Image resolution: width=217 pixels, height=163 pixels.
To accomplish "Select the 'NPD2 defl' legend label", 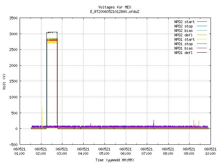I will [x=183, y=35].
